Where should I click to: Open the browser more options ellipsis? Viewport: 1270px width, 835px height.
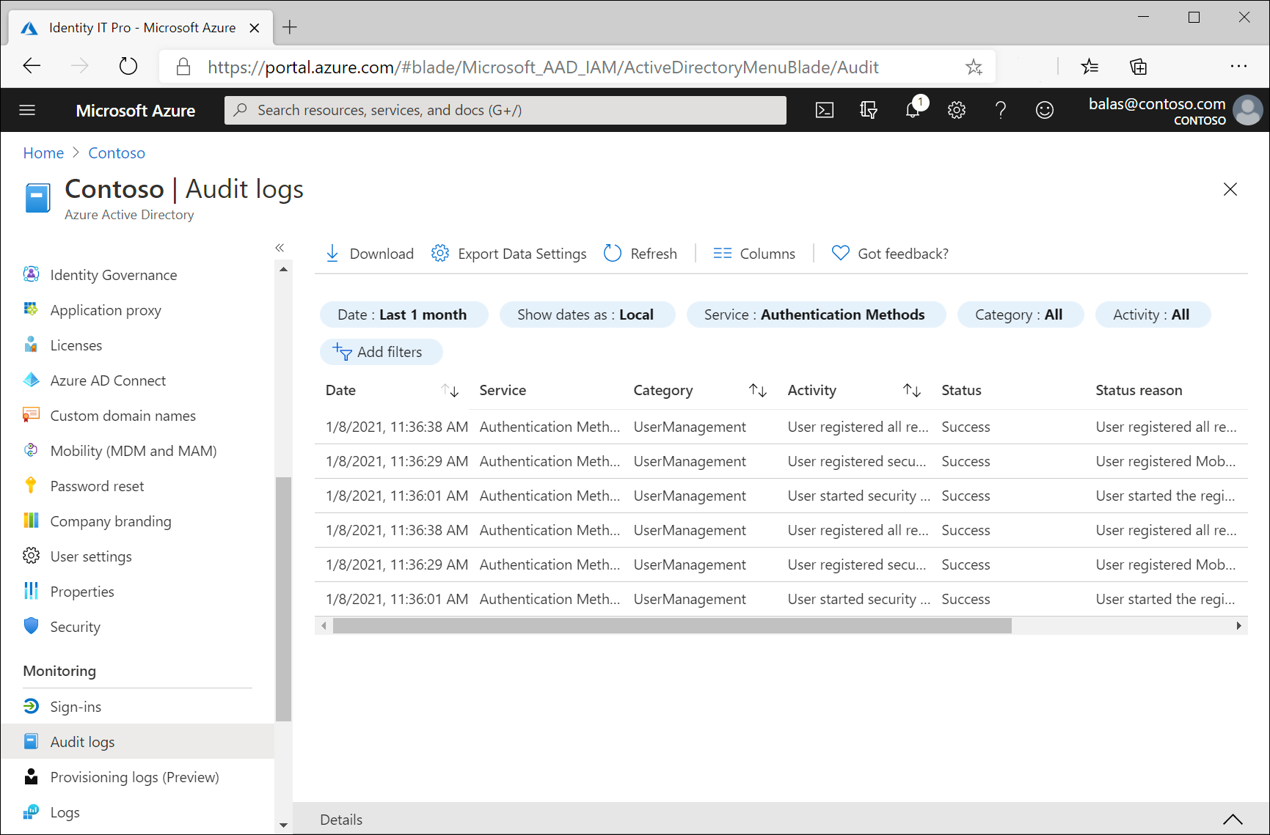(1238, 67)
